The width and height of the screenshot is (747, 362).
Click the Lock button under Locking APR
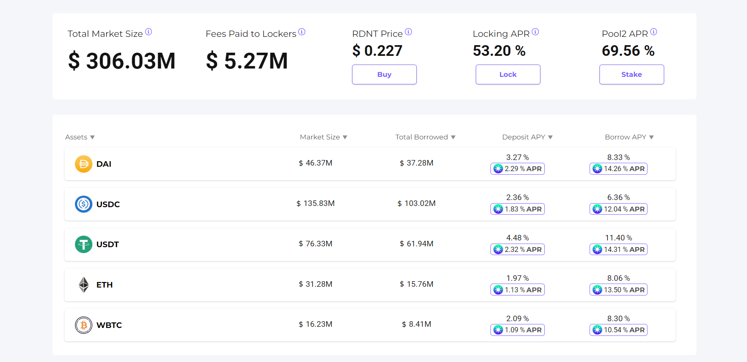coord(508,74)
